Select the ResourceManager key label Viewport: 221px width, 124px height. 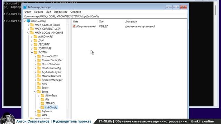[52, 80]
